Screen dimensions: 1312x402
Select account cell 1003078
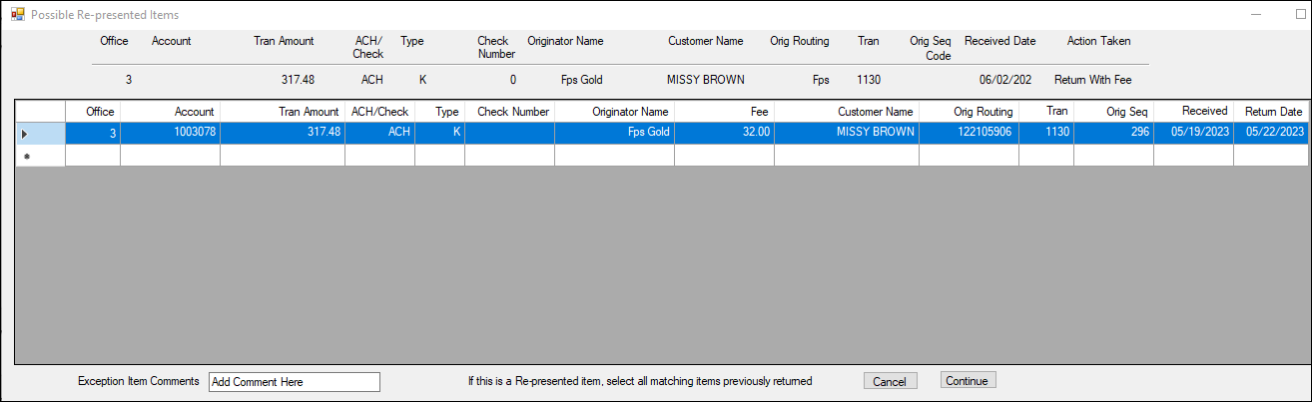(170, 133)
